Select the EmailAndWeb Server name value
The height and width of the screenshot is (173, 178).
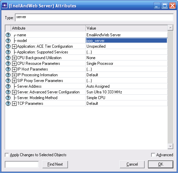[127, 35]
